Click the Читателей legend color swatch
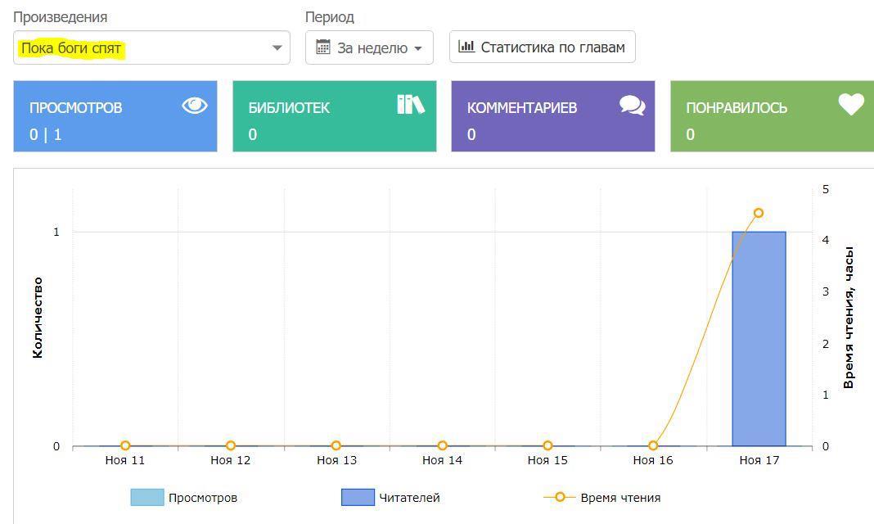Screen dimensions: 874x524 tap(358, 497)
